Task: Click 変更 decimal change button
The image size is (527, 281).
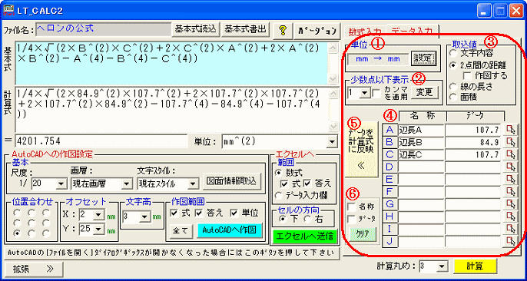Action: point(425,93)
